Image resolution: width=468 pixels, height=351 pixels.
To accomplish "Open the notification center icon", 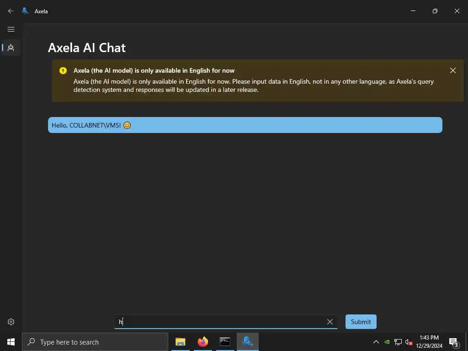I will tap(453, 342).
